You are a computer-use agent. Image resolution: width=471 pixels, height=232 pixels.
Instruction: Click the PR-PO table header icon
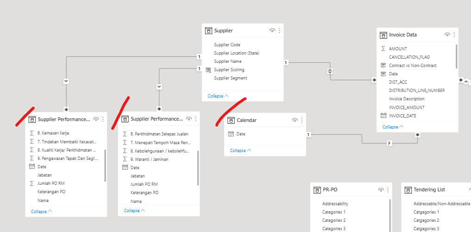[x=317, y=190]
